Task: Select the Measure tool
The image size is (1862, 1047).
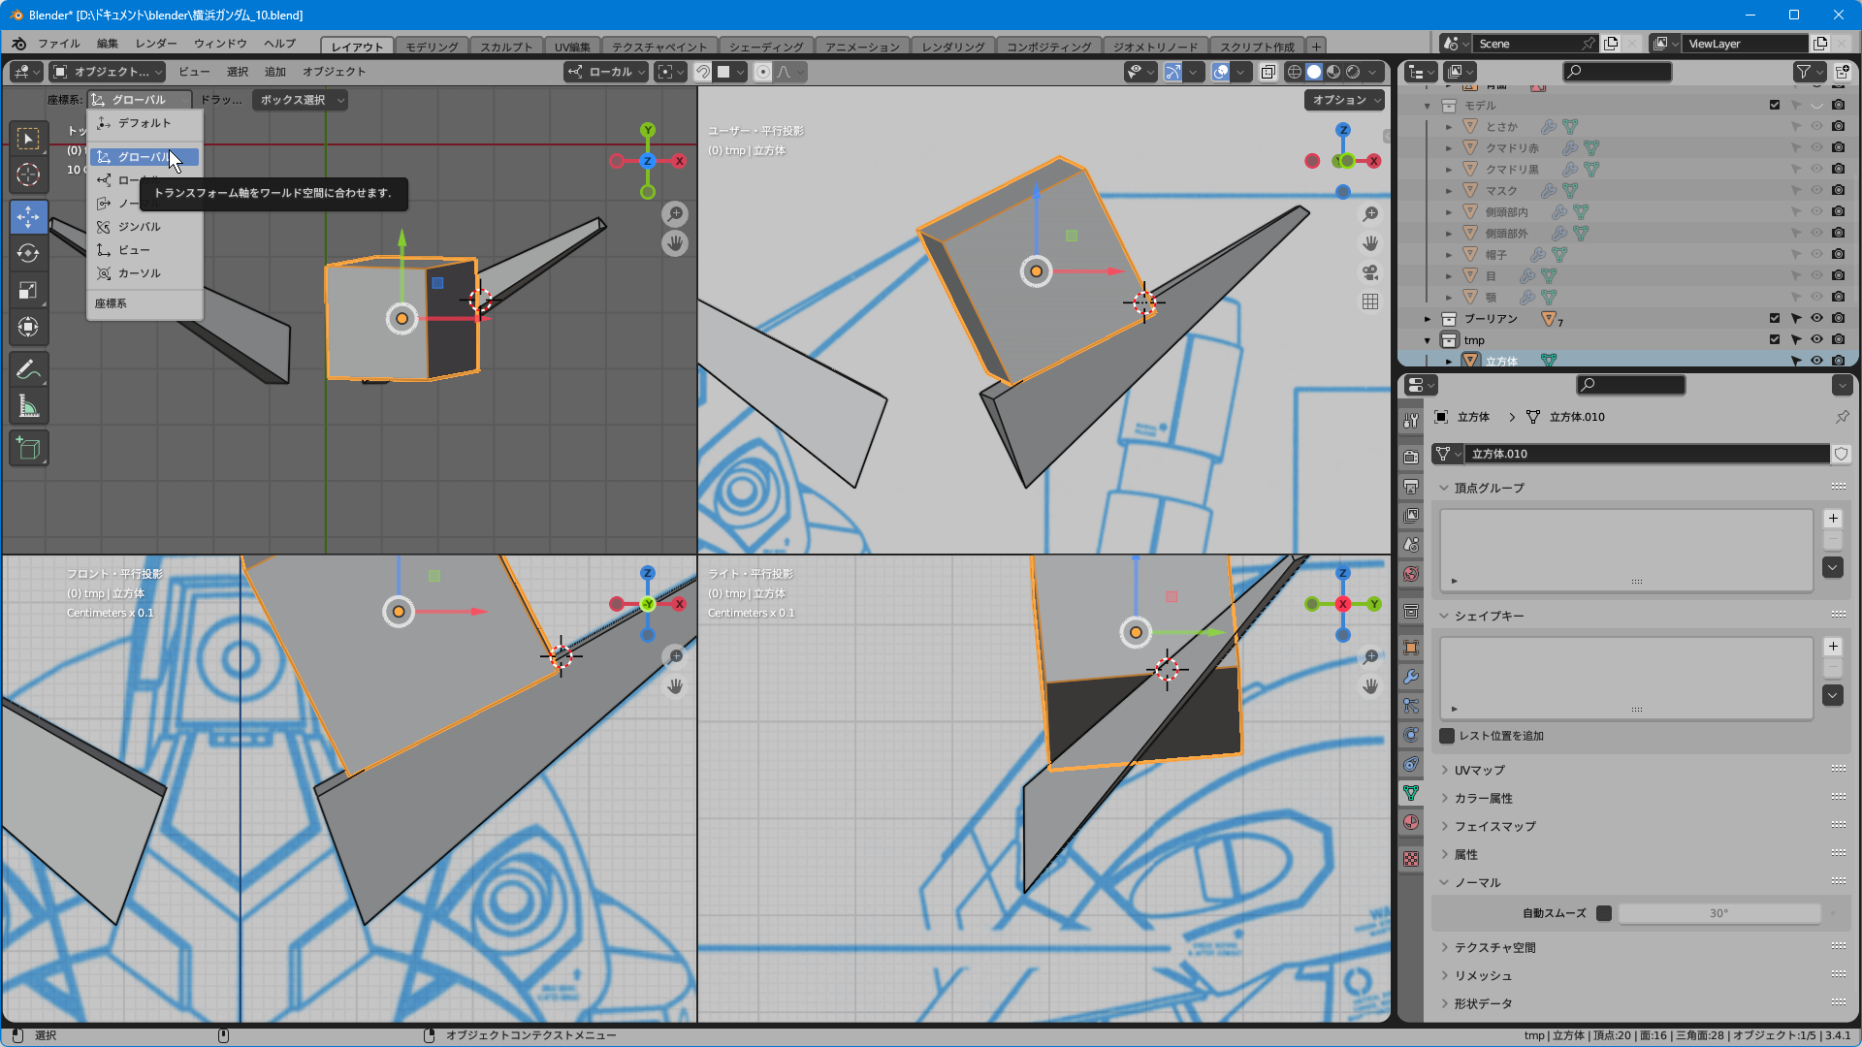Action: coord(28,407)
